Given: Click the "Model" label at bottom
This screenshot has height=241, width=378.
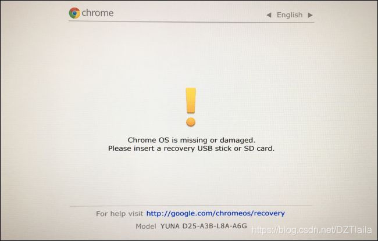Looking at the screenshot, I should 146,226.
